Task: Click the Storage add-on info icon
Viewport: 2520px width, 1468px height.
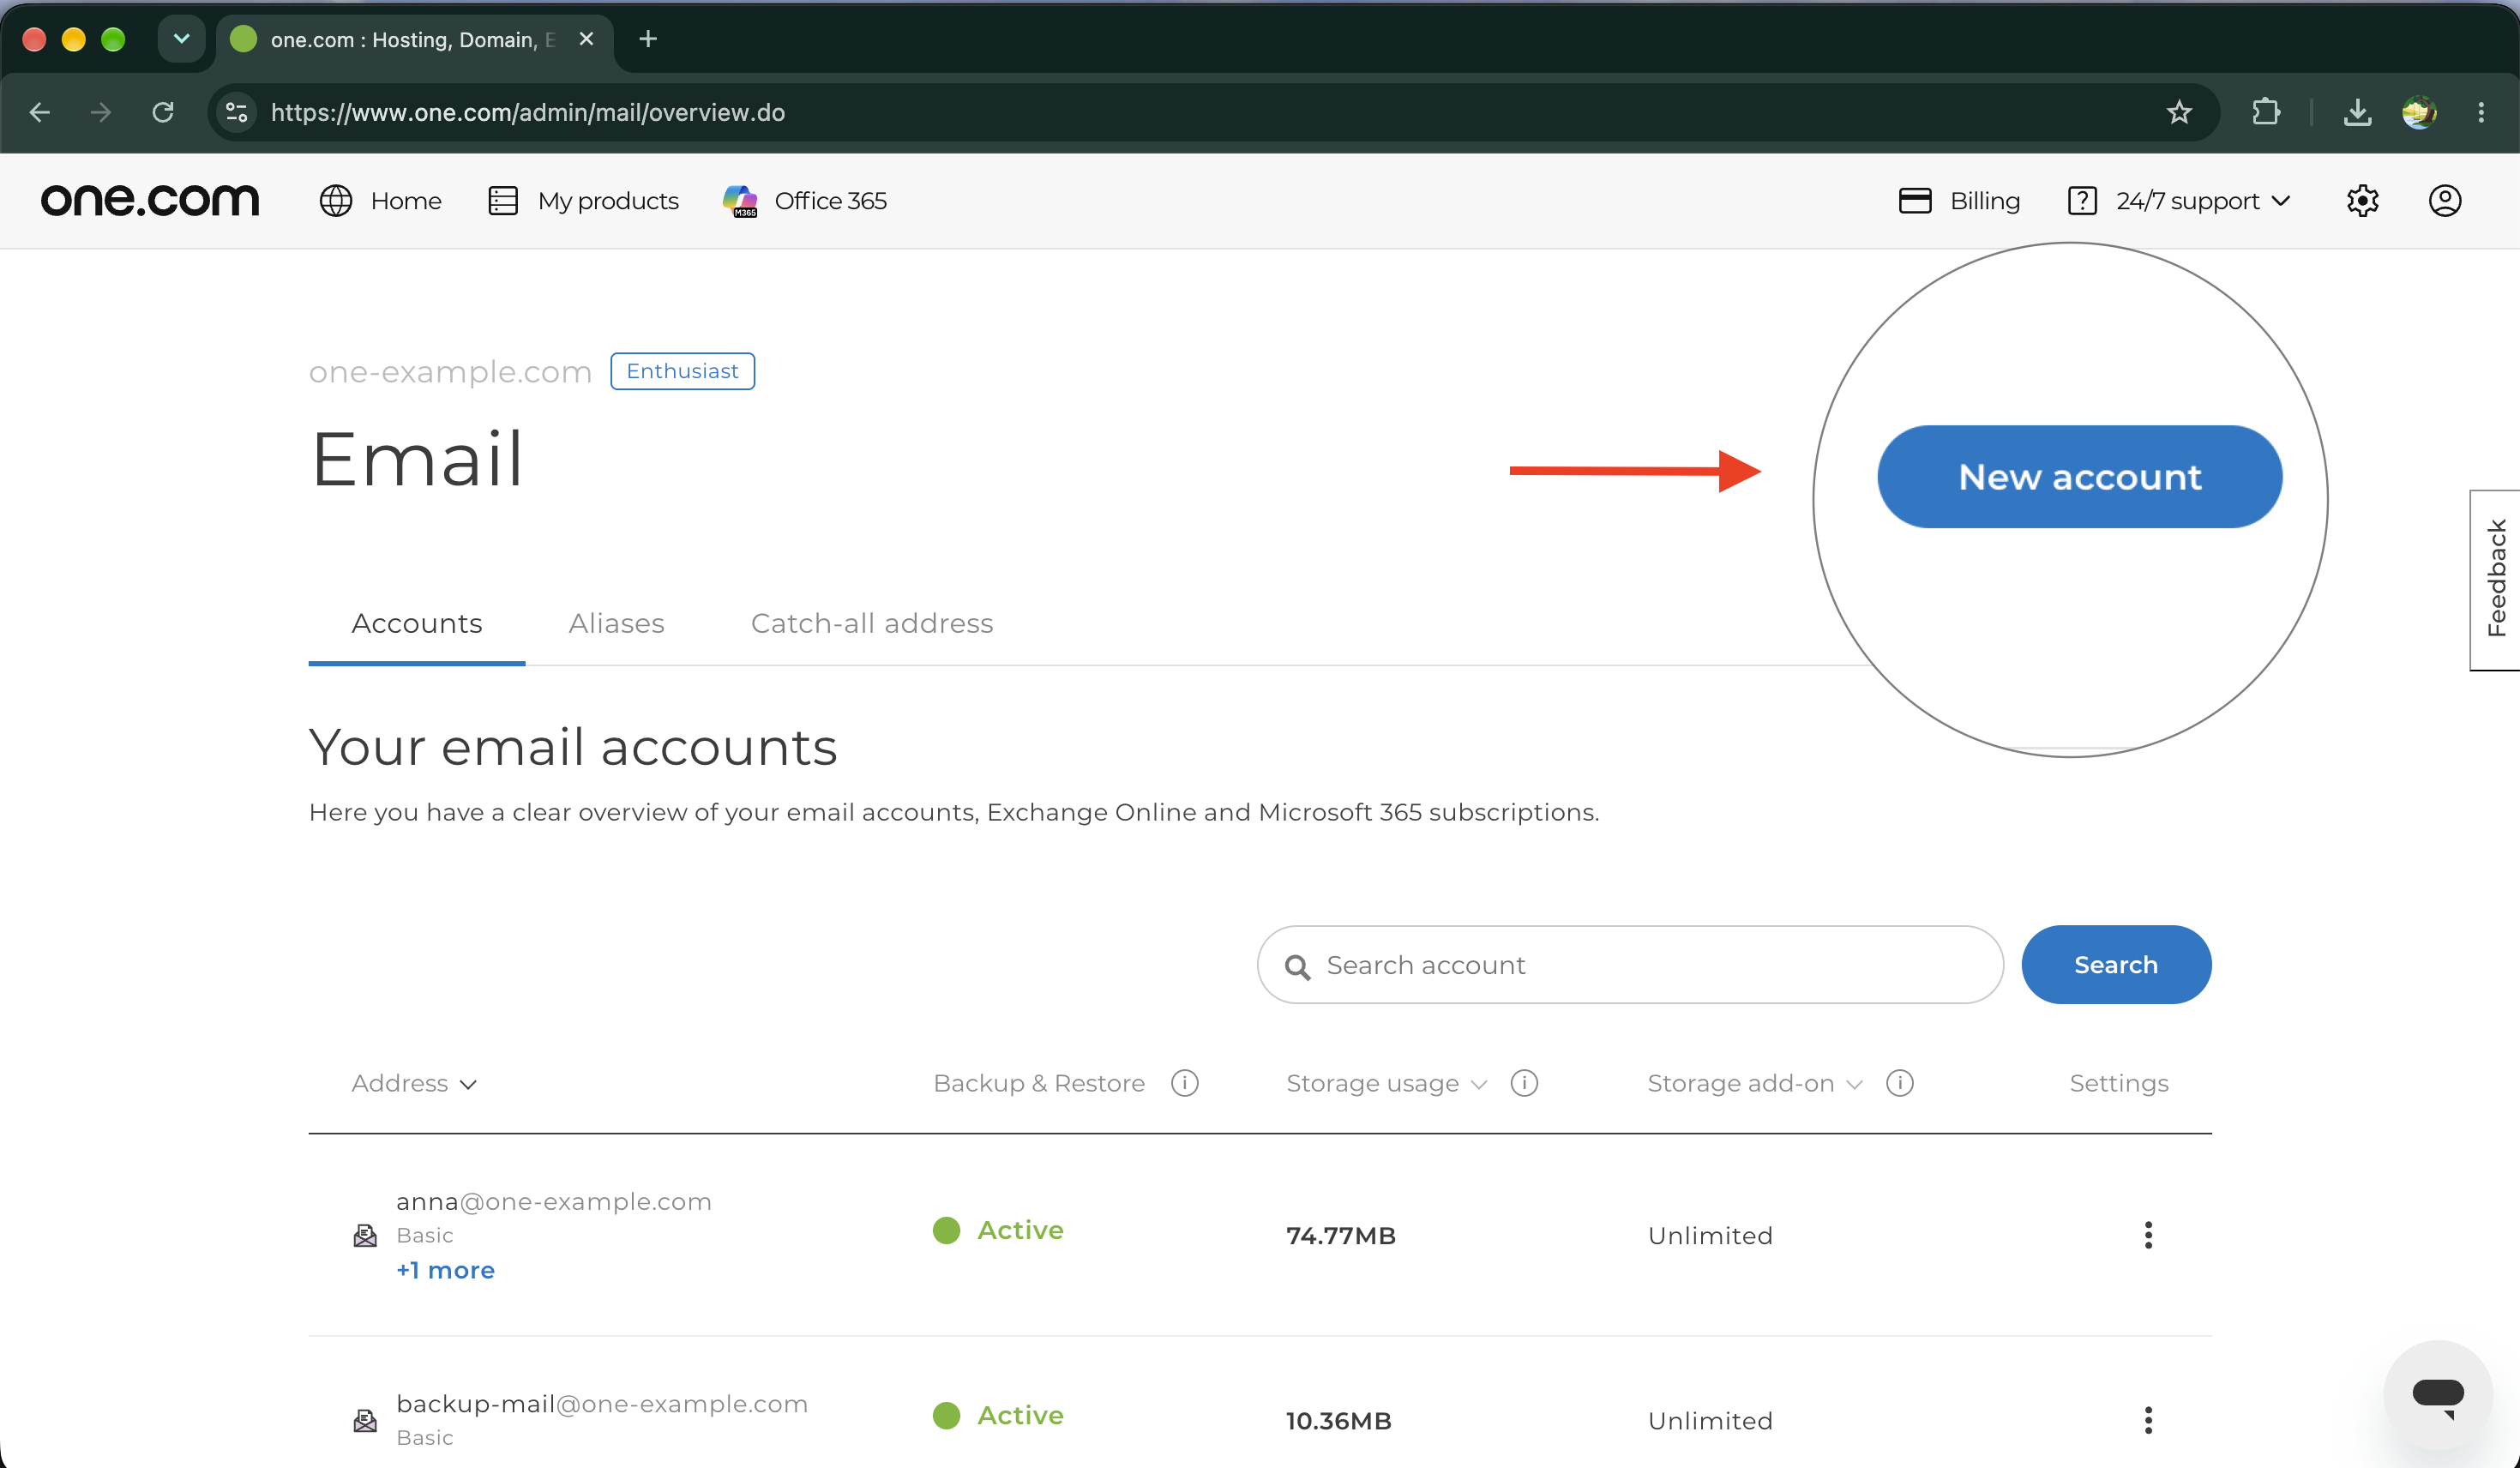Action: tap(1899, 1083)
